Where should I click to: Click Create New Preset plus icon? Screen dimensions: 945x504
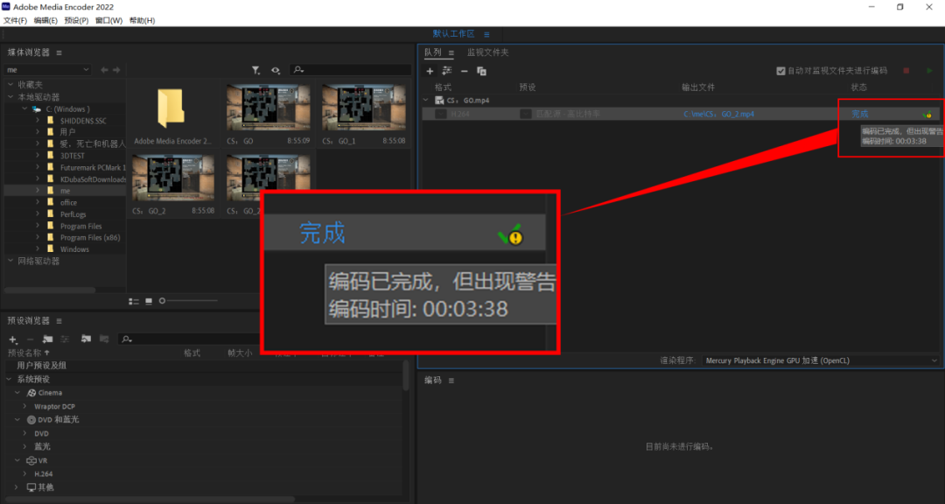[x=13, y=339]
